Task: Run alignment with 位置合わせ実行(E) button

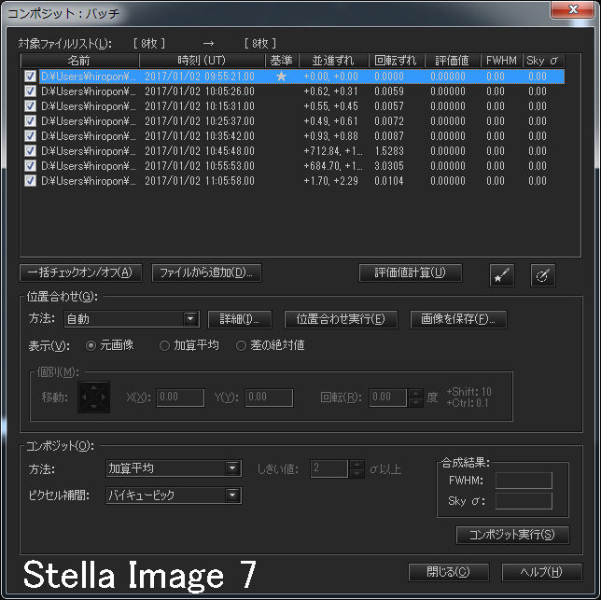Action: 341,319
